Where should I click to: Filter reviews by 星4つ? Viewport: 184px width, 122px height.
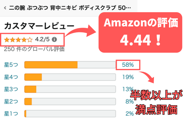pos(11,77)
